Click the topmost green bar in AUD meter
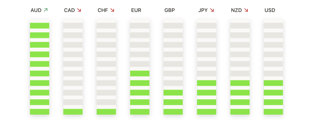311x125 pixels. 40,26
